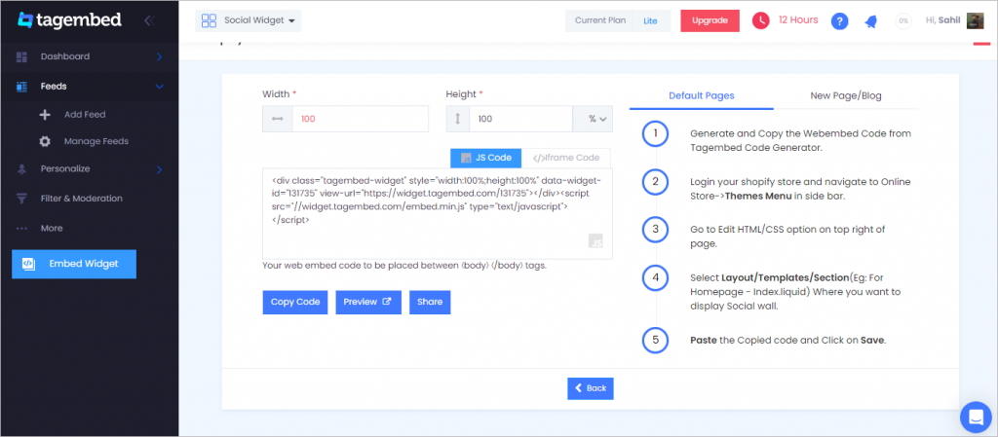Image resolution: width=998 pixels, height=437 pixels.
Task: Open the user profile avatar
Action: click(x=975, y=21)
